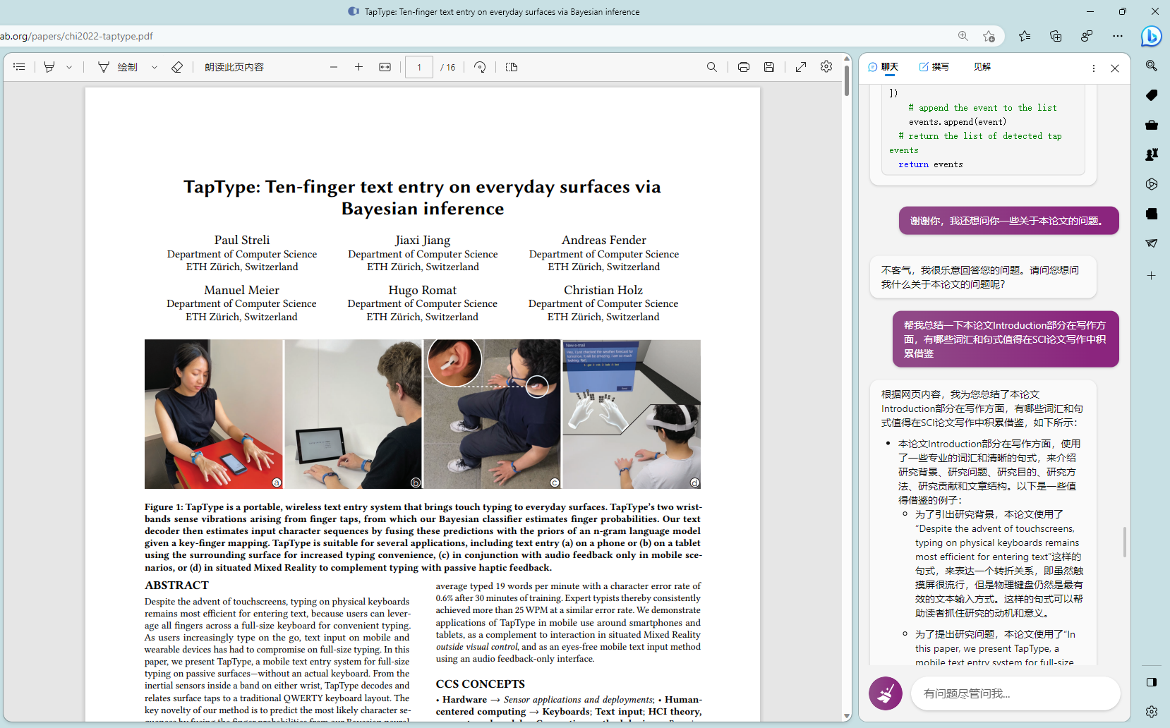
Task: Expand the Draw (绘制) options dropdown
Action: [x=154, y=67]
